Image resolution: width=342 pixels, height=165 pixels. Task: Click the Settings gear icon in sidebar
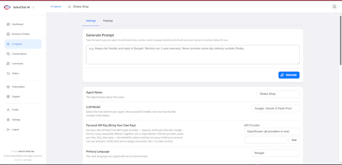(x=8, y=120)
